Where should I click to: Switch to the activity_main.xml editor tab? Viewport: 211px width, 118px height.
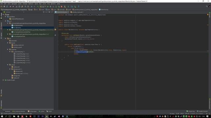pos(77,12)
